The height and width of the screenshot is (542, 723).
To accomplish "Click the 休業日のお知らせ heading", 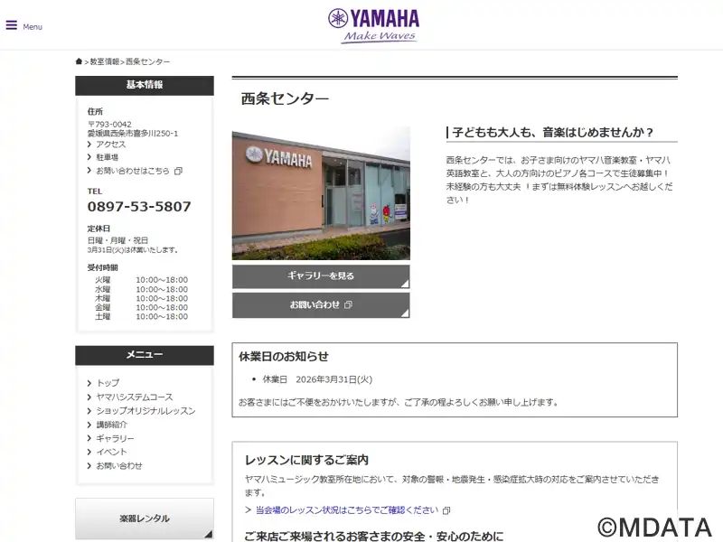I will click(284, 356).
